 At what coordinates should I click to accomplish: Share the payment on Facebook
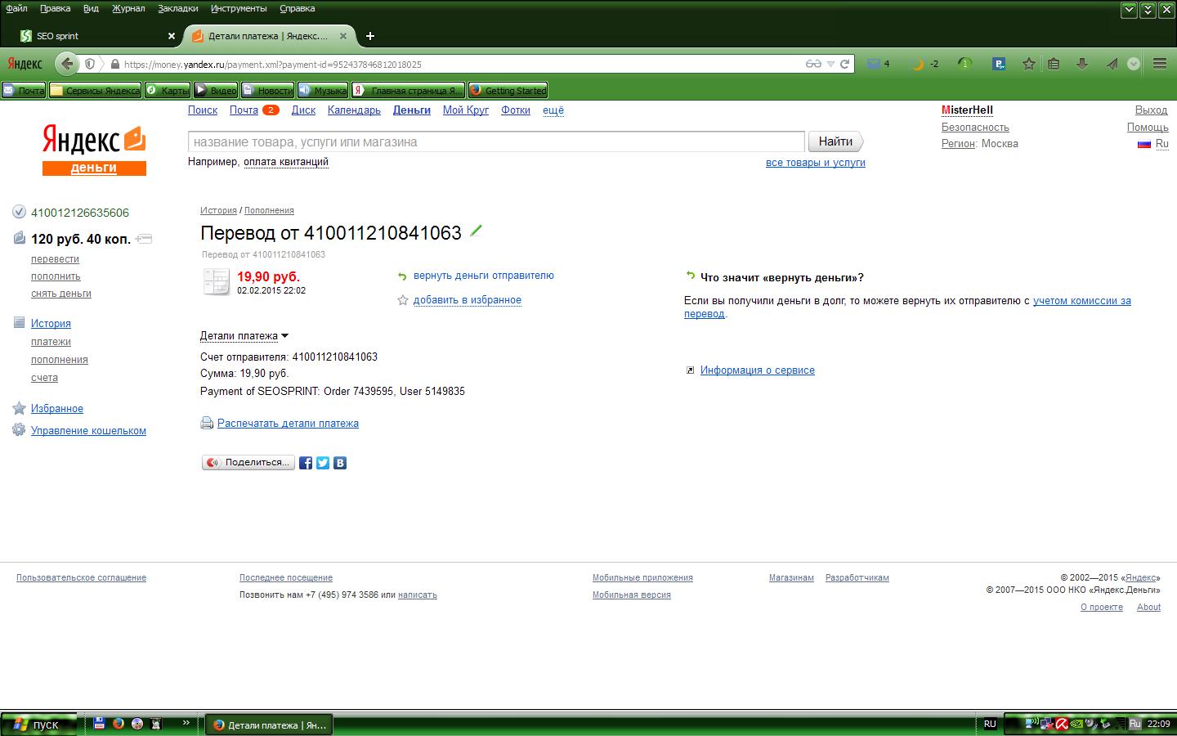(306, 463)
